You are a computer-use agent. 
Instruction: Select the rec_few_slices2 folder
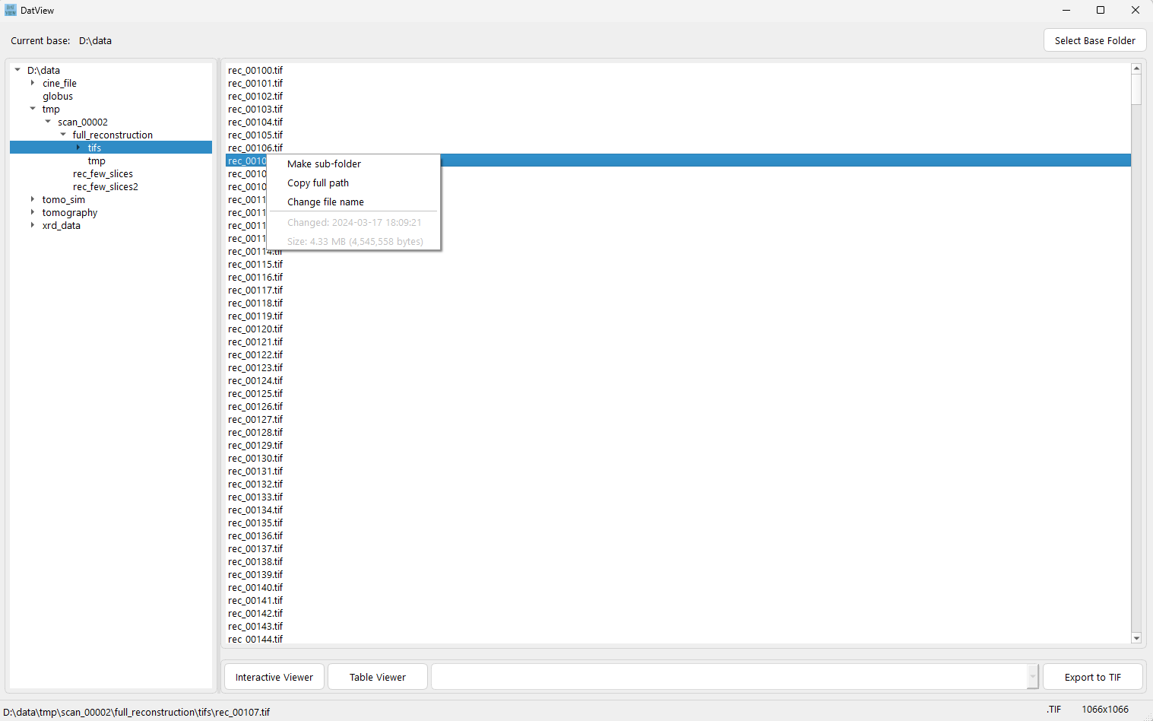pyautogui.click(x=106, y=186)
